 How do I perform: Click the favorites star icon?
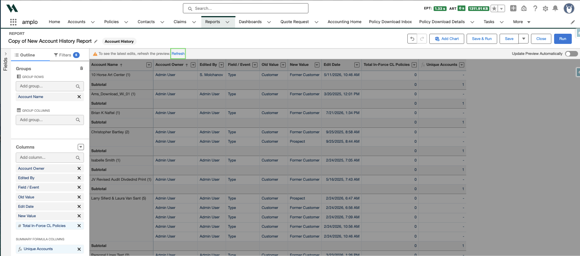[x=494, y=8]
